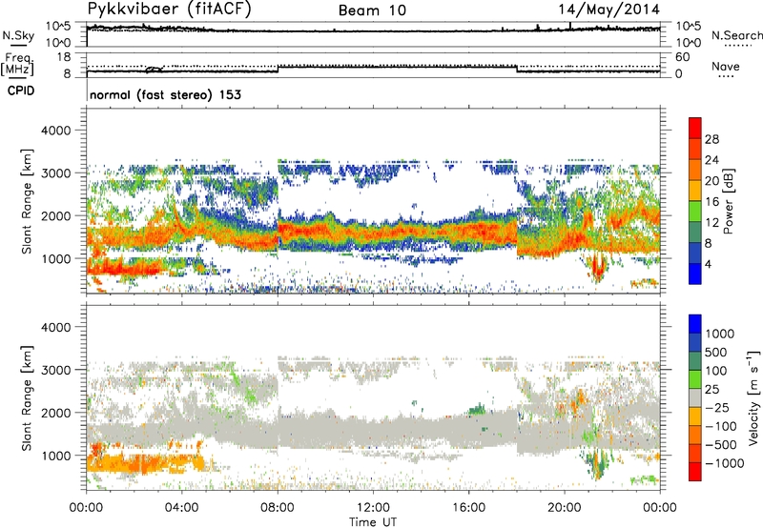Screen dimensions: 763x528
Task: Click the 'Slant Range [km]' title of power panel
Action: [27, 201]
